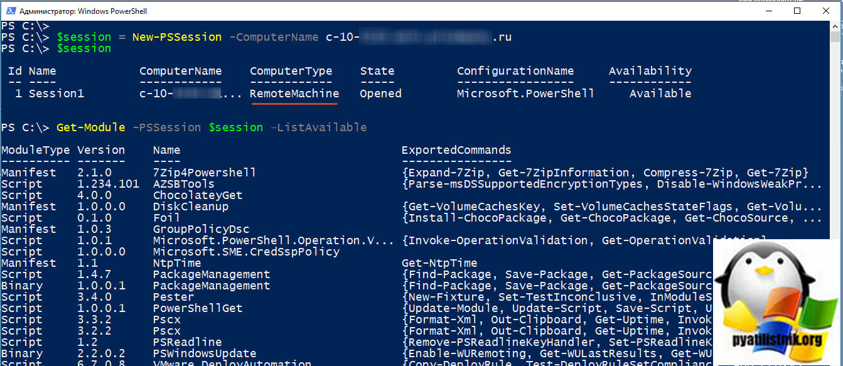Click the Pester module name

(x=173, y=297)
